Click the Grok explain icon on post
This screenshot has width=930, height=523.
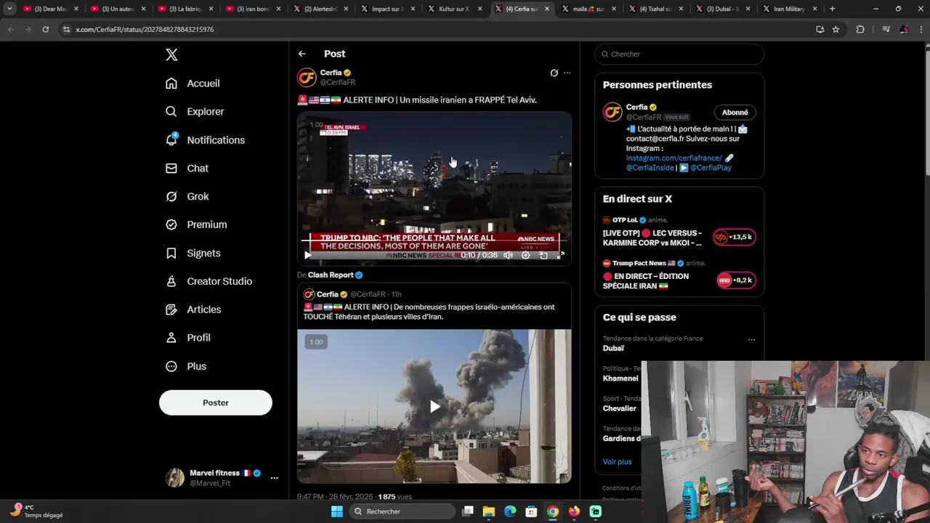click(x=554, y=73)
